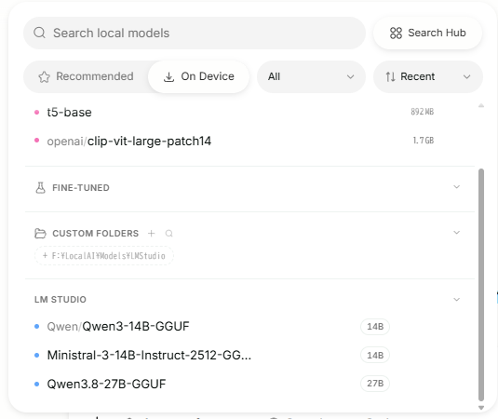The image size is (498, 419).
Task: Click the magnifier icon in search box
Action: pos(39,33)
